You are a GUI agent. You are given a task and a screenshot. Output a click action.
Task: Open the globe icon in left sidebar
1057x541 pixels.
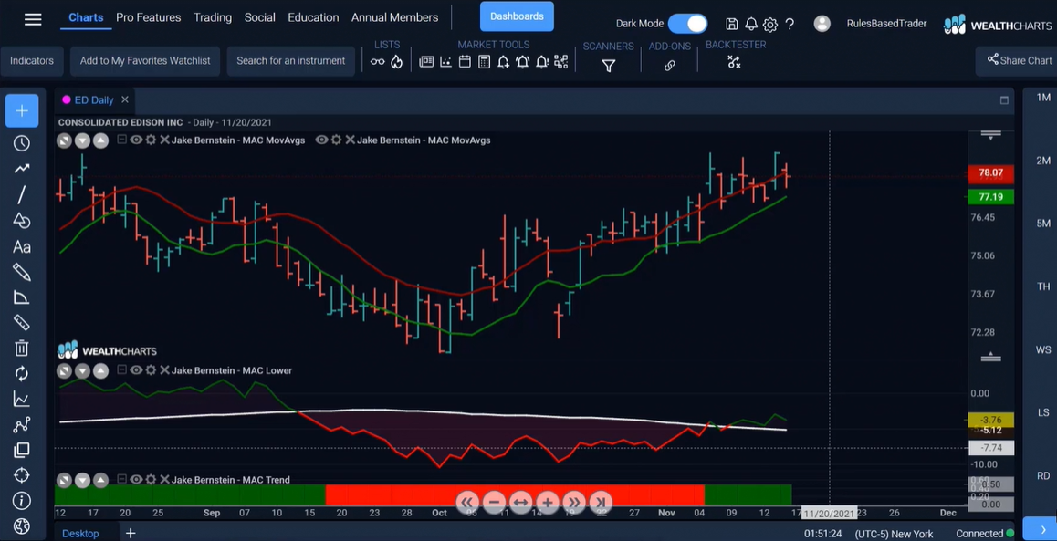pyautogui.click(x=22, y=525)
